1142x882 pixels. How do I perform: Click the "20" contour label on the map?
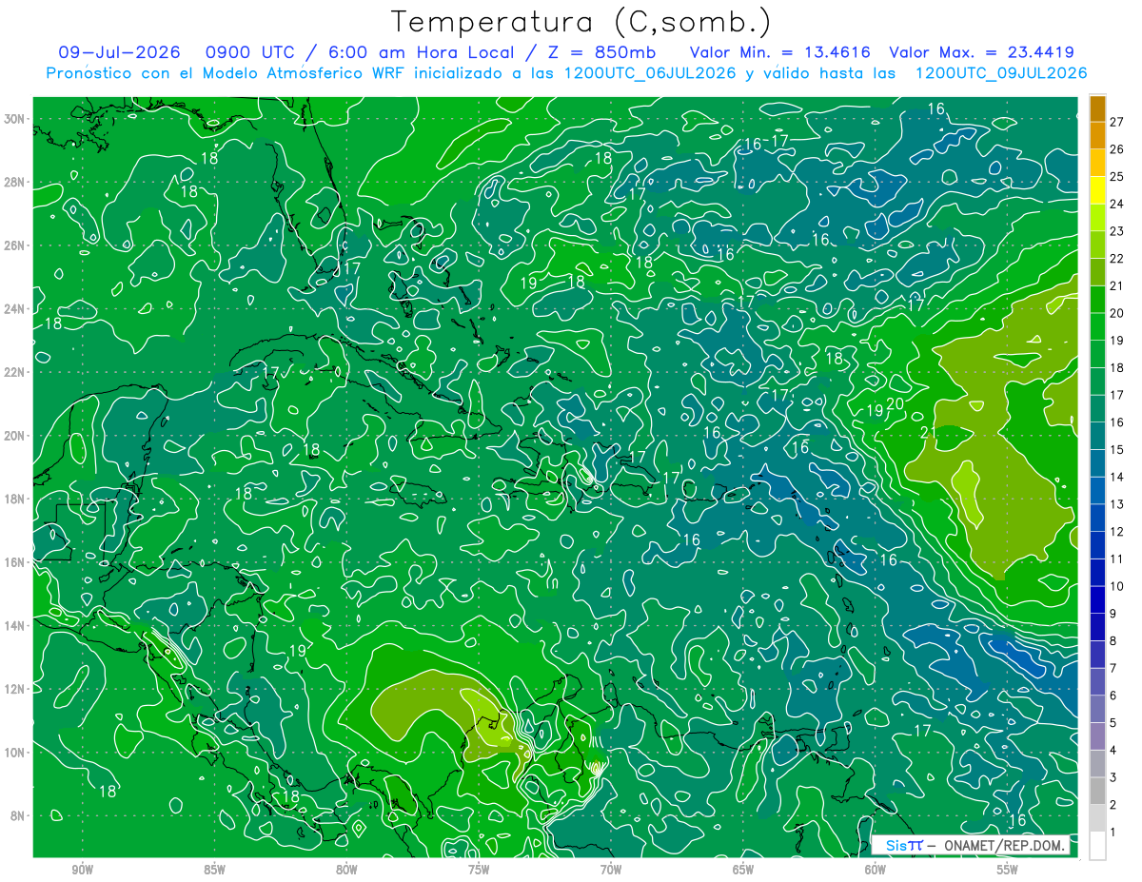point(895,404)
